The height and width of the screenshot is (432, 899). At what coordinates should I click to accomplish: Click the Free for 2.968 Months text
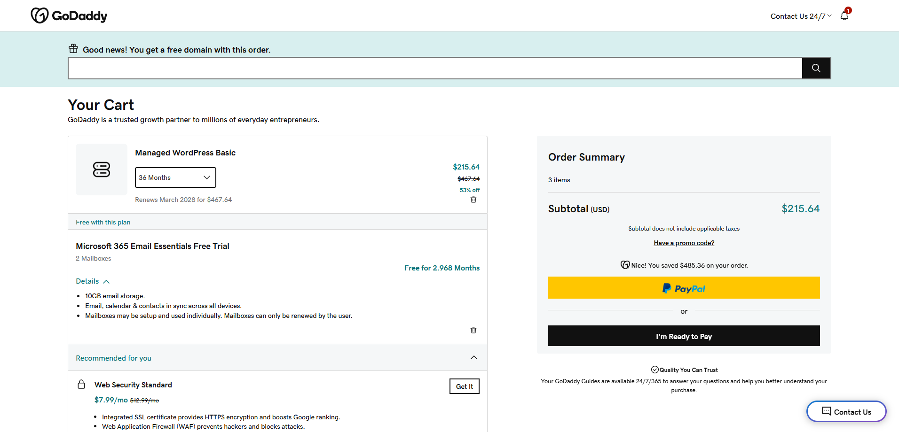[x=442, y=268]
